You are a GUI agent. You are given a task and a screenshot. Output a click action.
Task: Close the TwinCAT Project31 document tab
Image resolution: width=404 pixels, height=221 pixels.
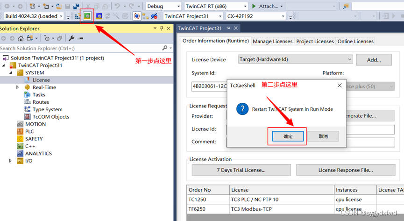[236, 28]
